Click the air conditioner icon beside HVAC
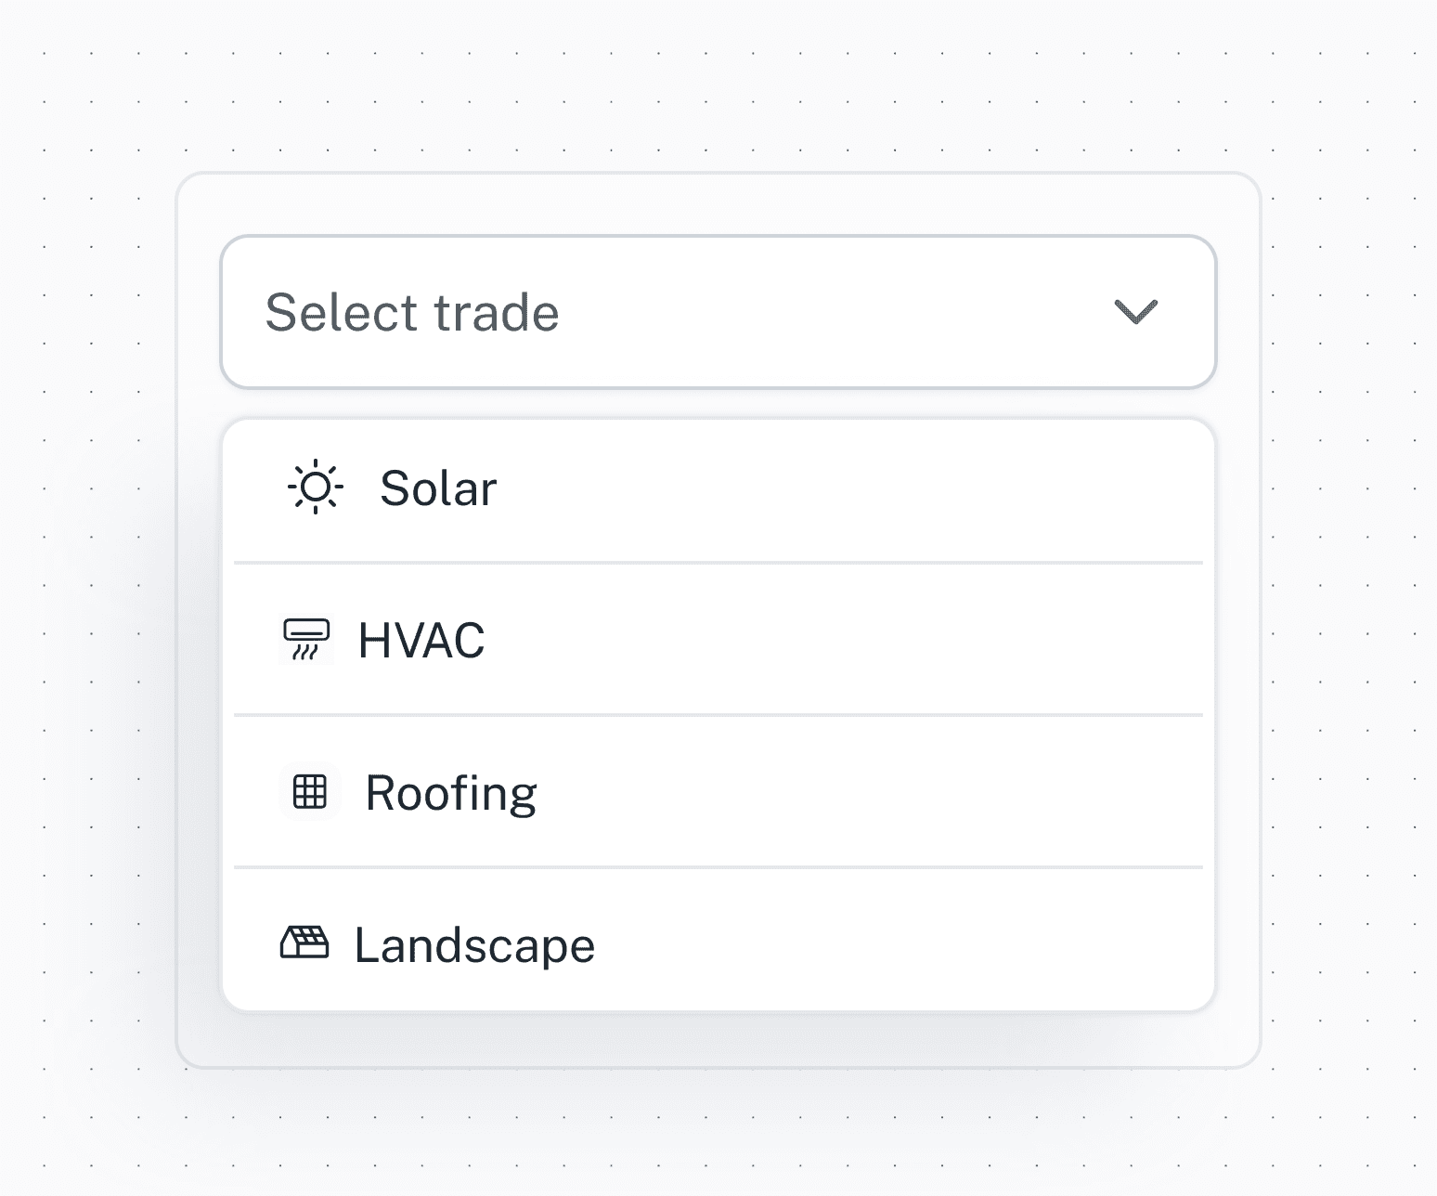 pyautogui.click(x=305, y=640)
